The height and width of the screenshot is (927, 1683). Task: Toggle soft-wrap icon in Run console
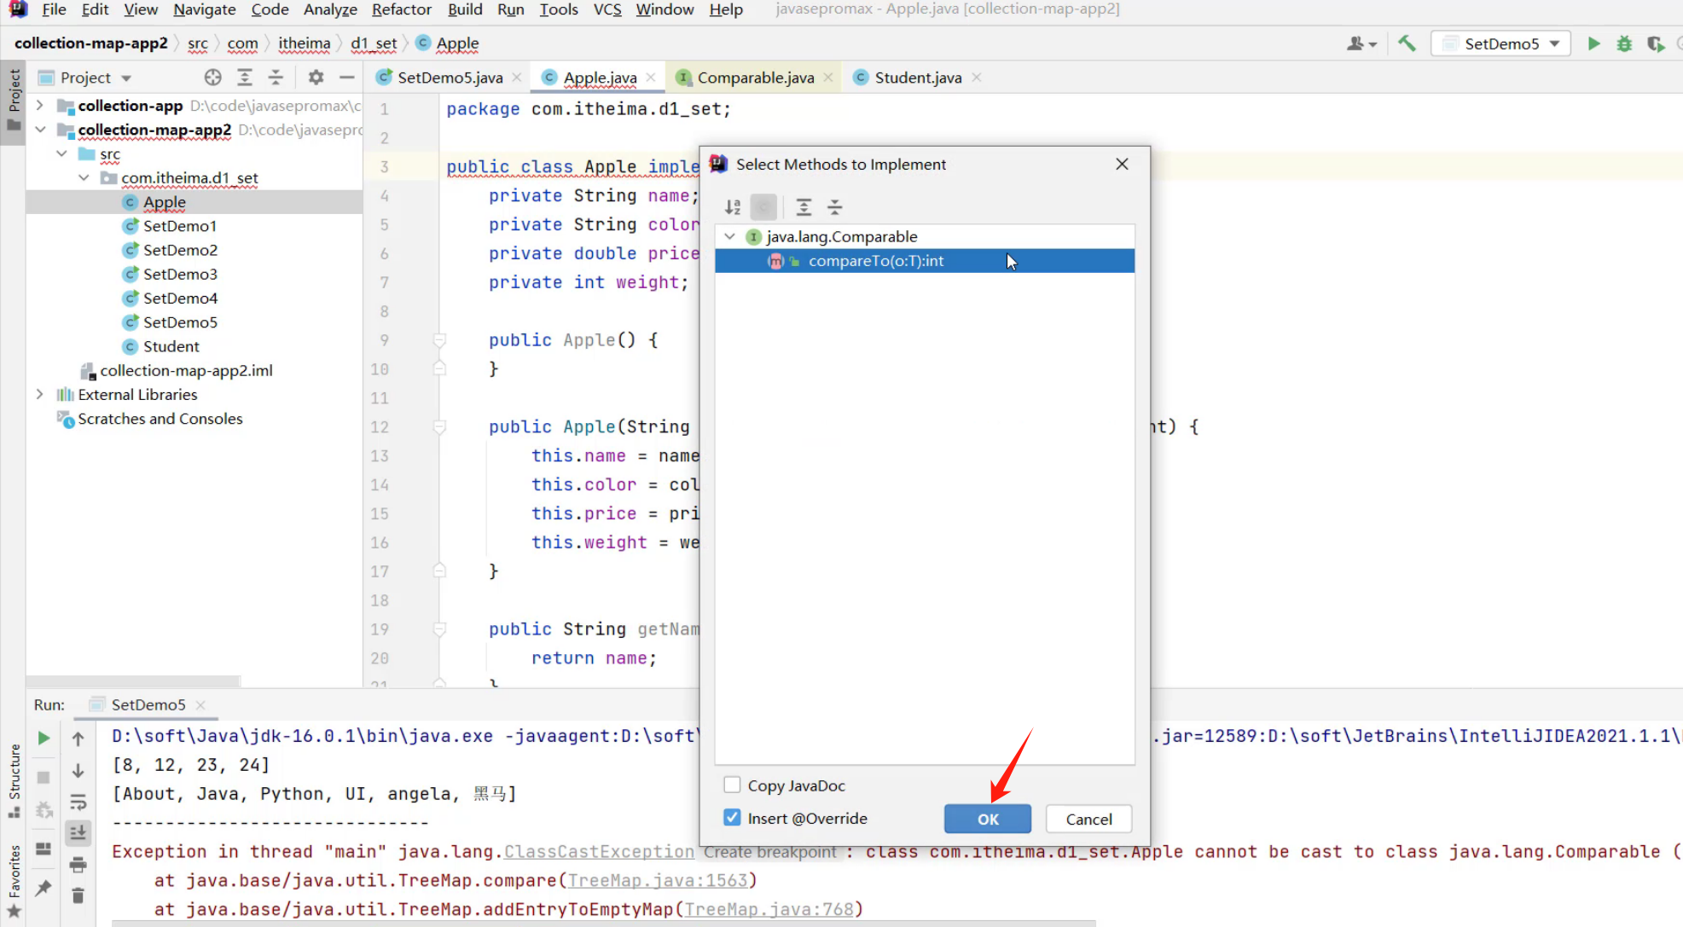78,802
